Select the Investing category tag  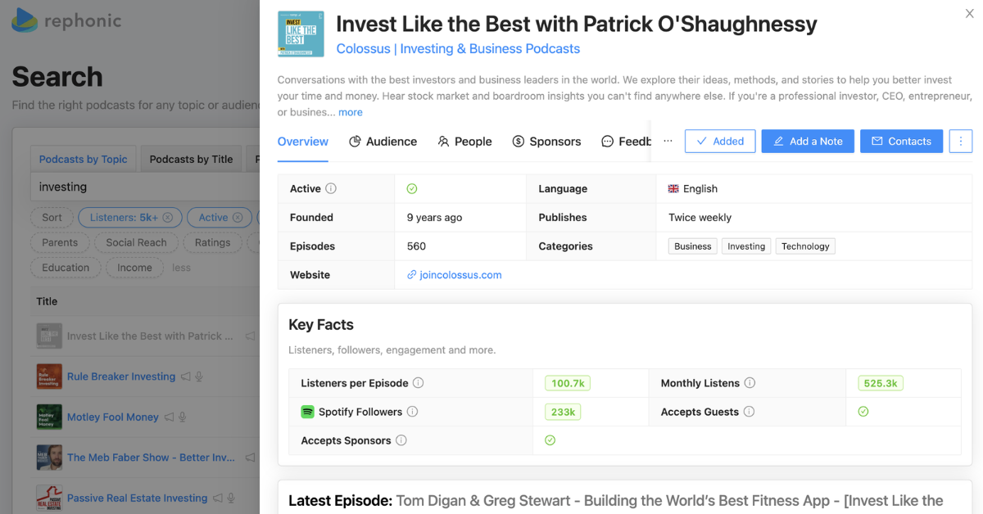coord(746,246)
